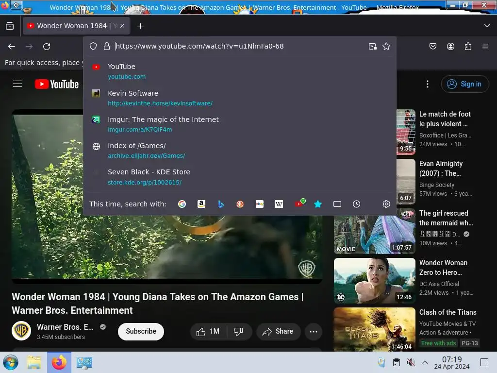Open system settings taskbar icon
This screenshot has width=497, height=373.
(x=84, y=362)
